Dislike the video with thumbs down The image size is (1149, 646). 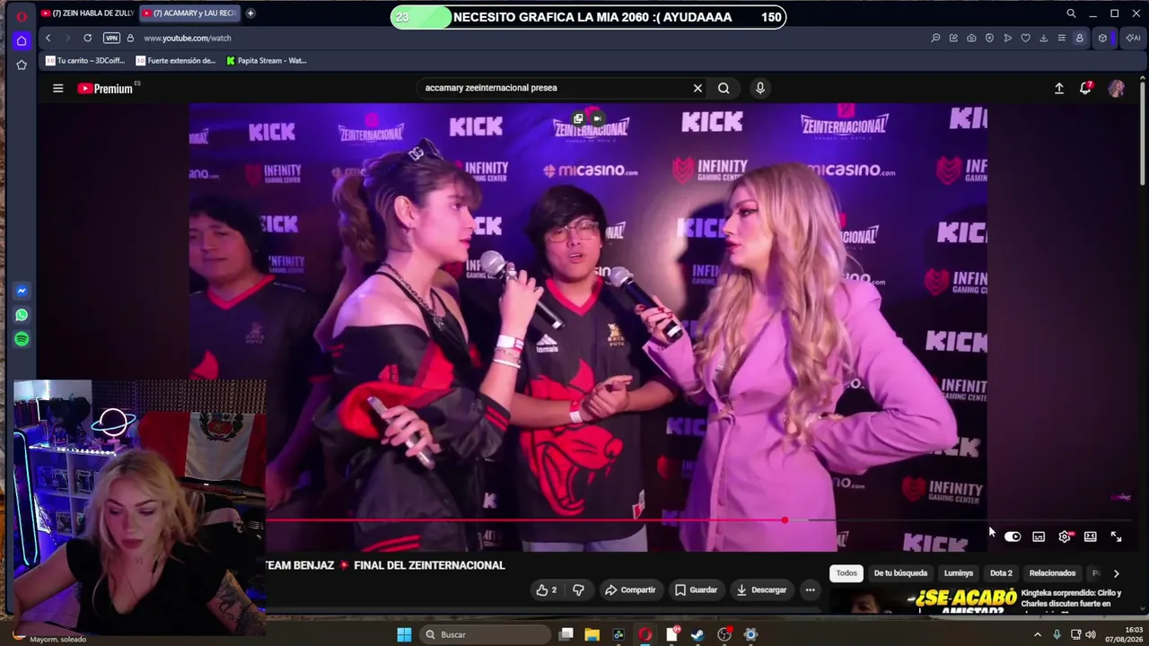coord(579,590)
